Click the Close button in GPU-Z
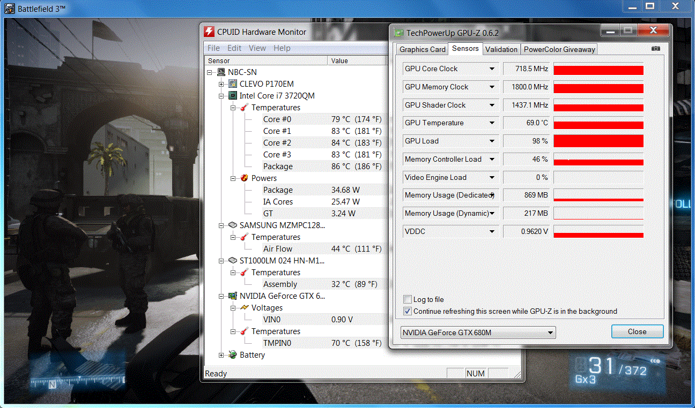 click(637, 331)
